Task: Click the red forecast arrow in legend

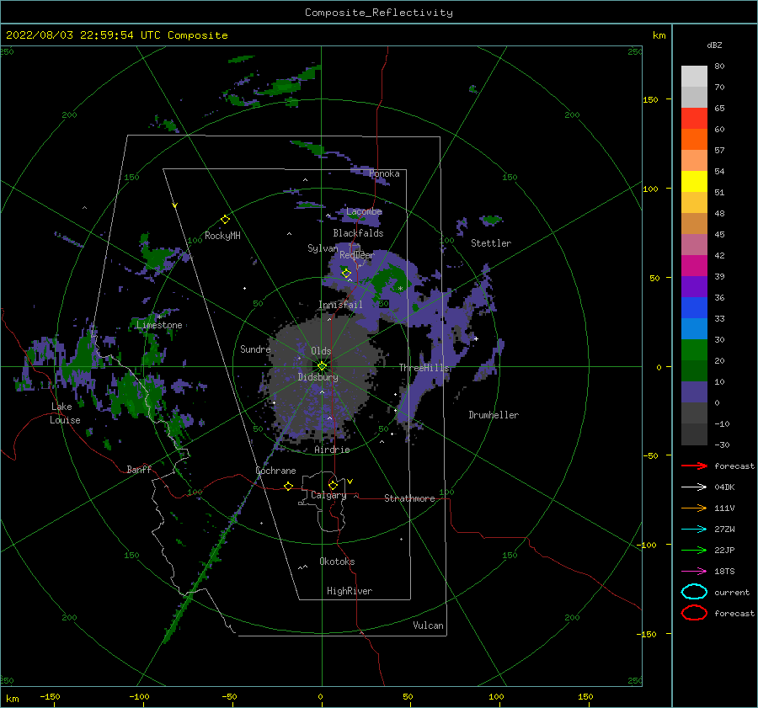Action: tap(694, 466)
